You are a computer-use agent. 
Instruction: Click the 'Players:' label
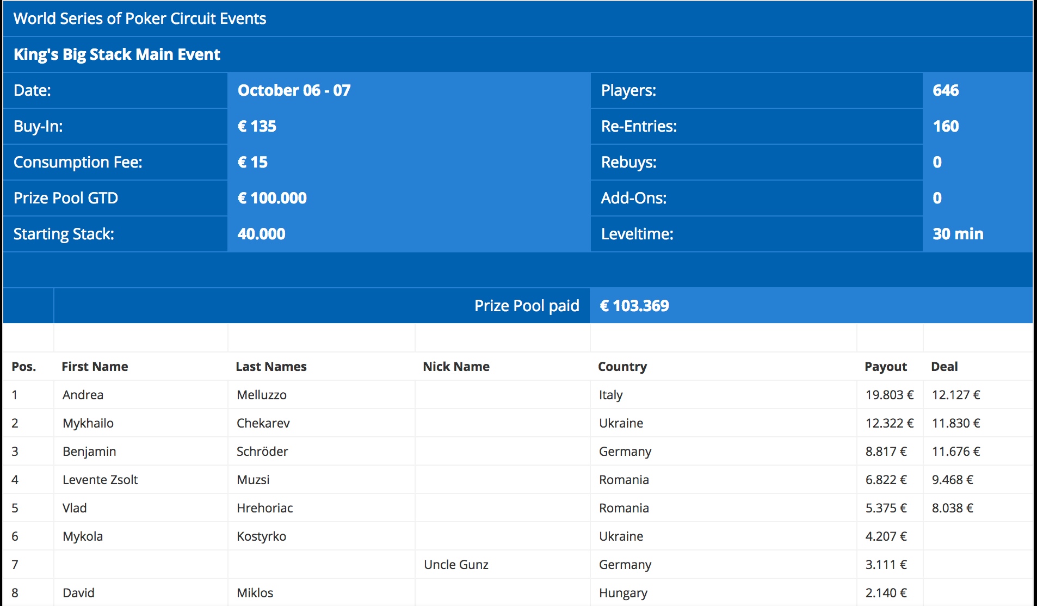[628, 90]
